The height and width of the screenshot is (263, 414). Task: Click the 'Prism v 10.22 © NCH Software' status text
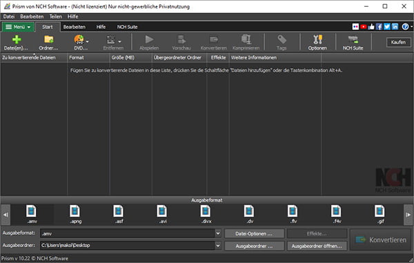[x=34, y=258]
